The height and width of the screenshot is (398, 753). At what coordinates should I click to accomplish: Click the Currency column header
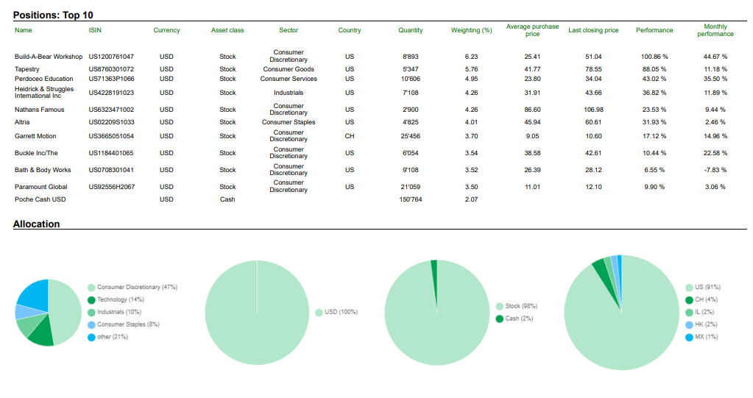coord(166,30)
